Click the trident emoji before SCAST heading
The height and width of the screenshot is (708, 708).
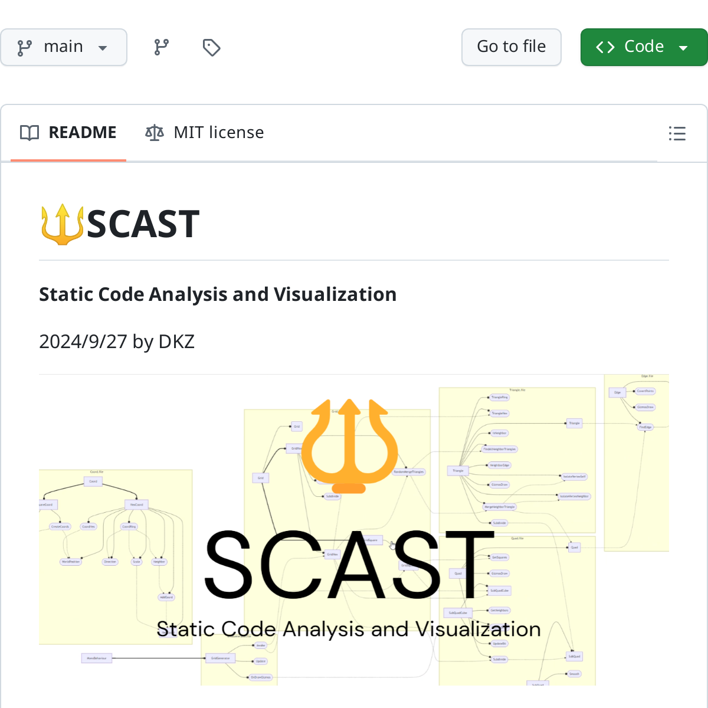point(62,224)
